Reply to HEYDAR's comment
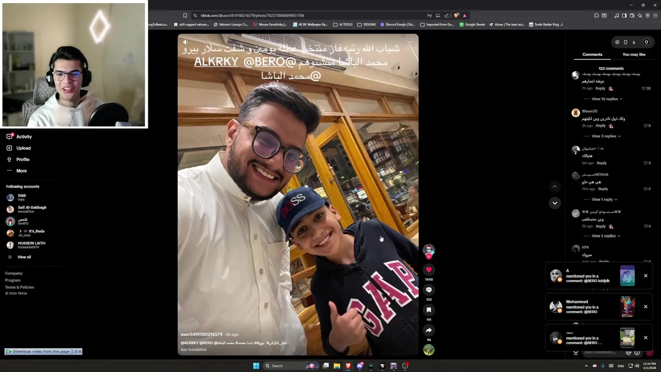661x372 pixels. click(603, 189)
